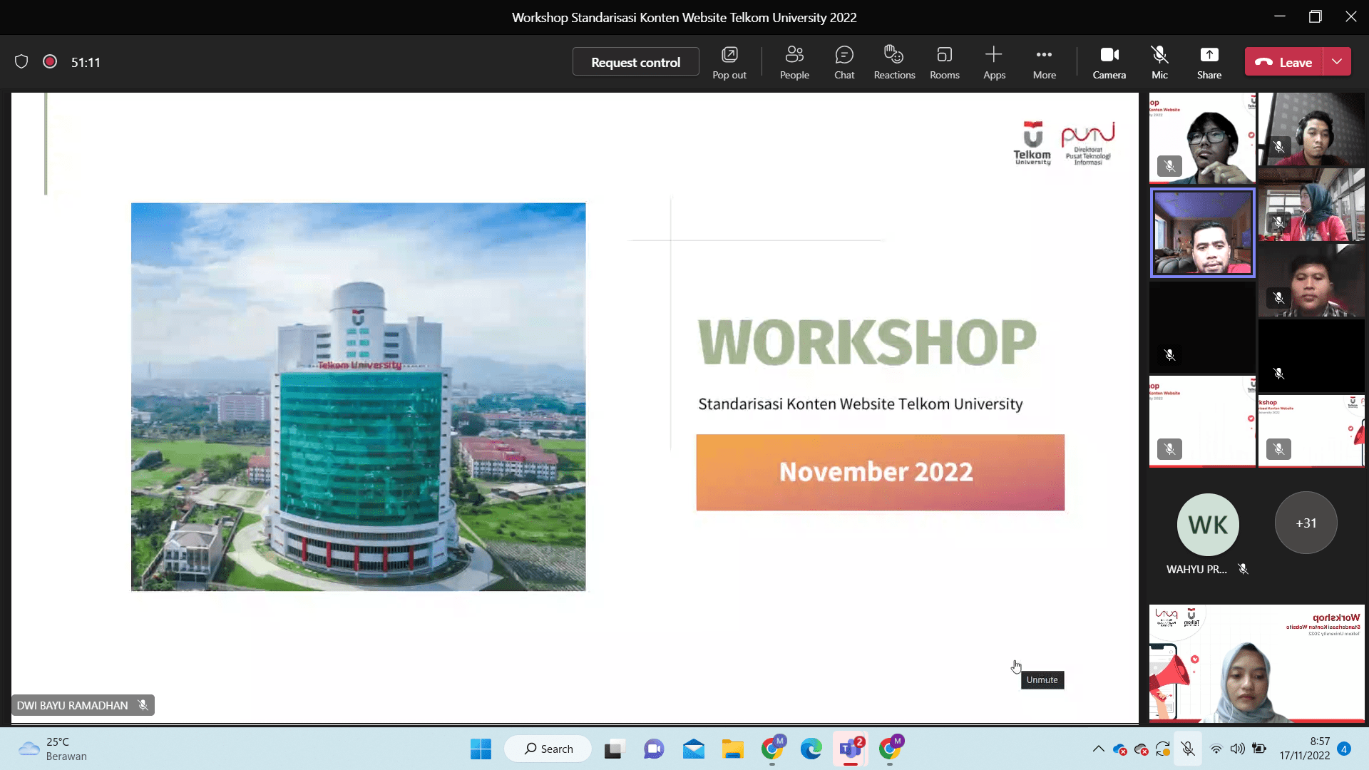Click the battery tray icon

pyautogui.click(x=1259, y=749)
